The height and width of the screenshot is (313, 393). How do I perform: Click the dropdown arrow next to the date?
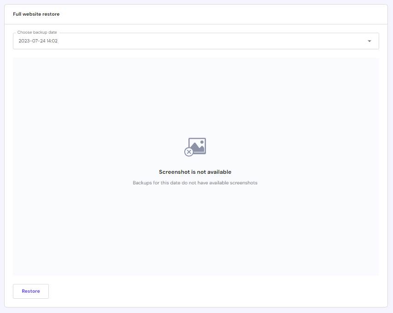tap(369, 41)
